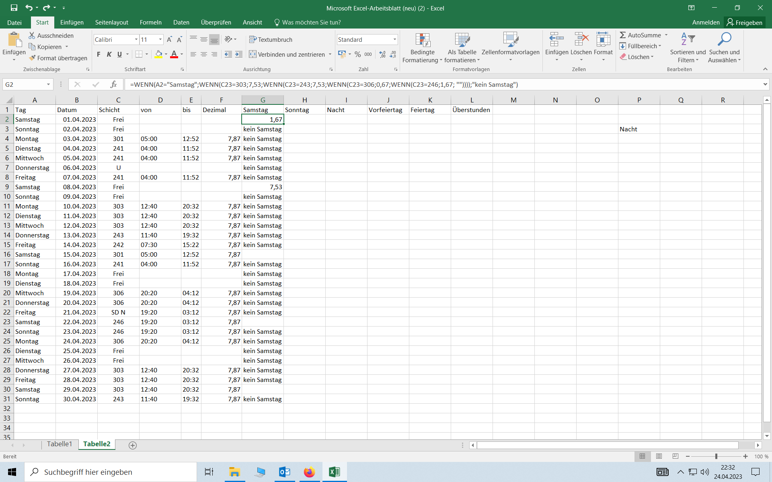
Task: Click the yellow fill color swatch button
Action: click(x=158, y=54)
